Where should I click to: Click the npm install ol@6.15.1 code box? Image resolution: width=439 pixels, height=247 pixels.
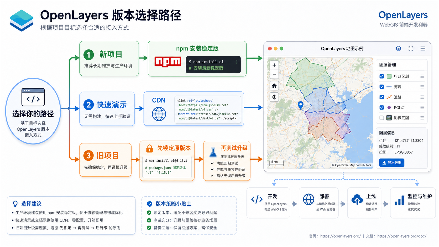[167, 167]
